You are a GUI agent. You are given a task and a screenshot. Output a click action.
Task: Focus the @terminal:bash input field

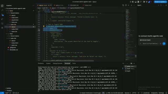pyautogui.click(x=152, y=40)
